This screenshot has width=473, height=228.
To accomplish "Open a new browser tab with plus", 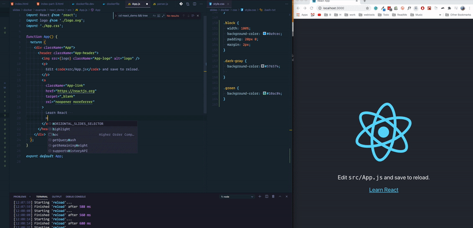I will coord(364,1).
